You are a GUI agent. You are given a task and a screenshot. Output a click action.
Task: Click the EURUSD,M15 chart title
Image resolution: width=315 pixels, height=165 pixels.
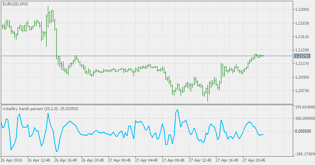(15, 4)
